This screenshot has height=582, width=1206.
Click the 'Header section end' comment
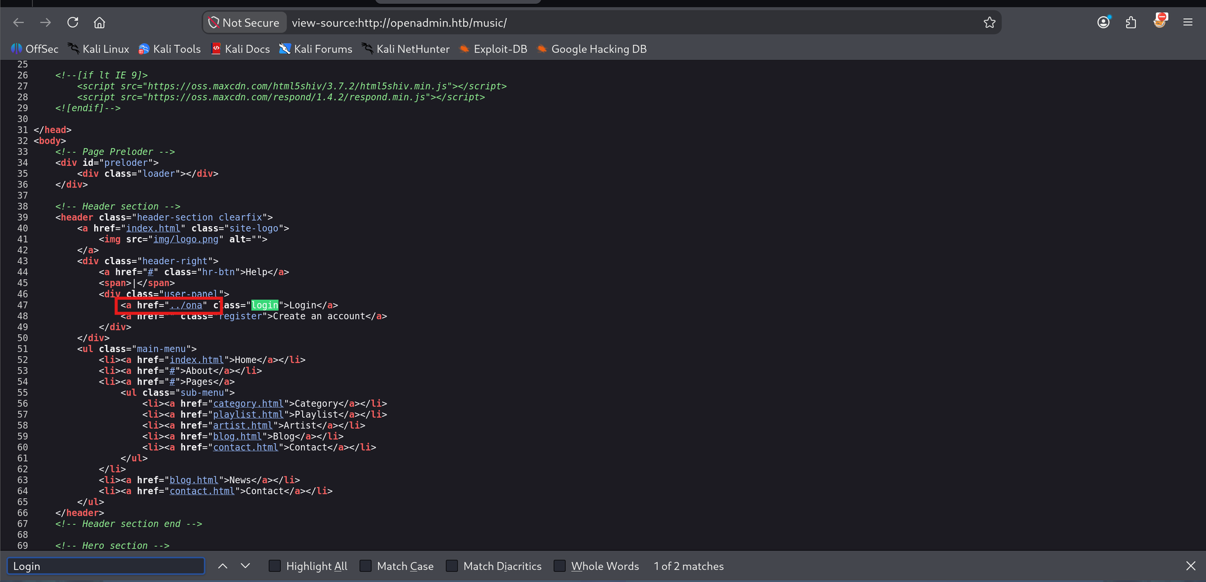[129, 524]
